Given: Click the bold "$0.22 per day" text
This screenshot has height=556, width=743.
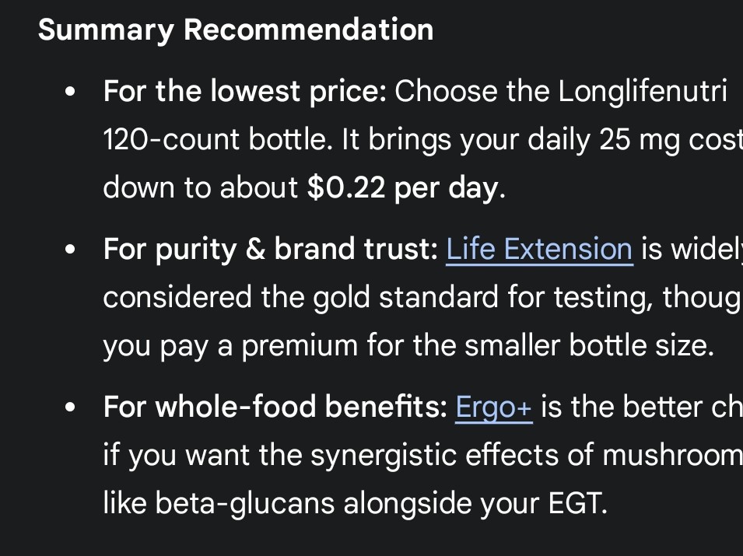Looking at the screenshot, I should [x=402, y=187].
